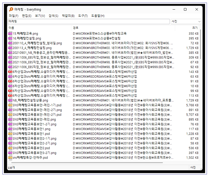209x177 pixels.
Task: Select file name SNS마케팅교육홍보안-메인-1기.psd
Action: point(37,105)
